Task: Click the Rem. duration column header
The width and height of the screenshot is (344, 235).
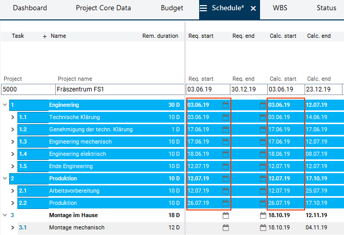Action: tap(160, 36)
